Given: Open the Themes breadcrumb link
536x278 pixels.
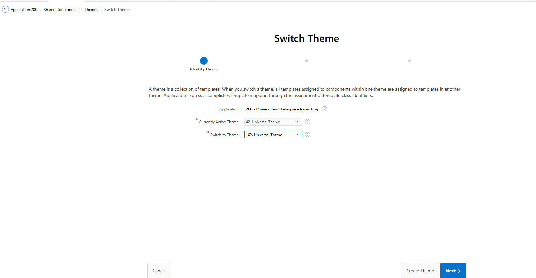Looking at the screenshot, I should pyautogui.click(x=91, y=10).
